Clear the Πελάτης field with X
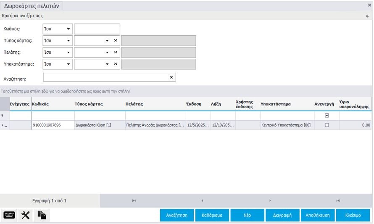374x224 pixels. tap(116, 53)
